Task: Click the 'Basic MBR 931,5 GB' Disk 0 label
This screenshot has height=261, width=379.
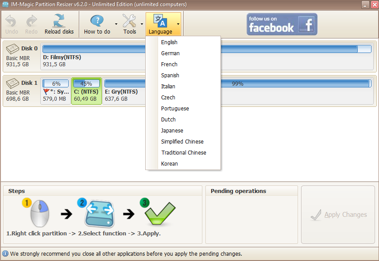Action: tap(18, 61)
